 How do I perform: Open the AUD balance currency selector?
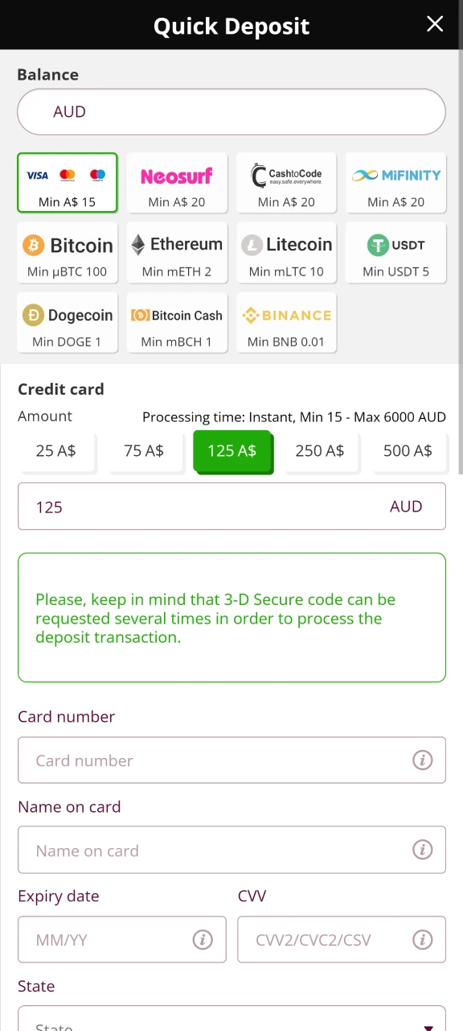(231, 111)
